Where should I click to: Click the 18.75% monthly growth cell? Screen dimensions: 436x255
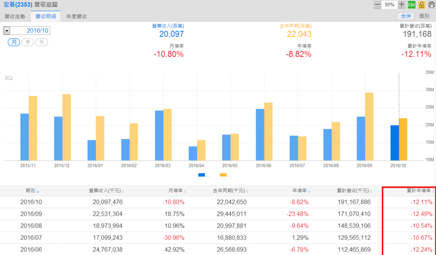point(174,214)
